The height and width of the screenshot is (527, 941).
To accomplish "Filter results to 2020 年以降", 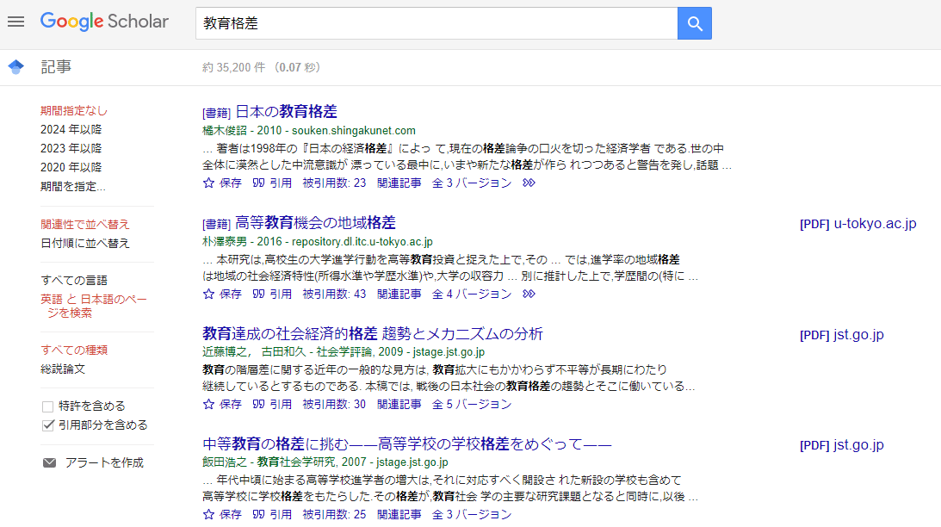I will (x=71, y=167).
